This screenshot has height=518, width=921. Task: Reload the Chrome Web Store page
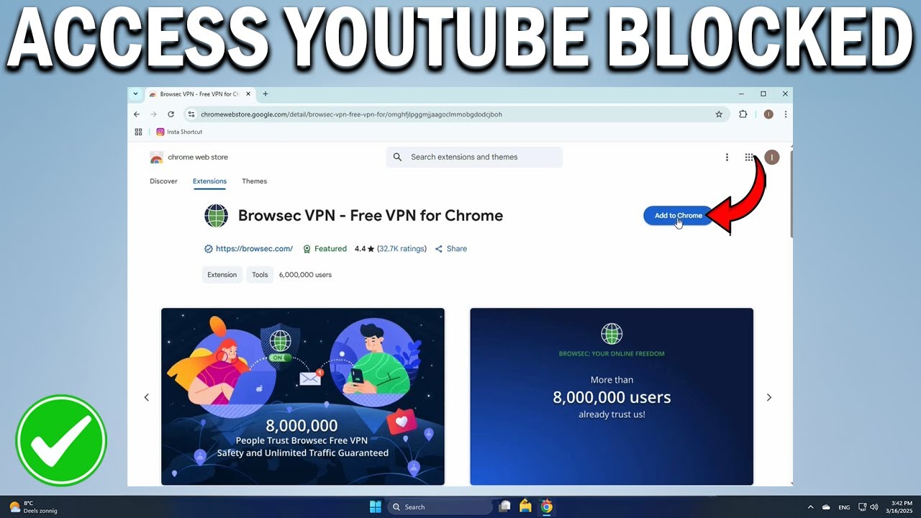[171, 114]
